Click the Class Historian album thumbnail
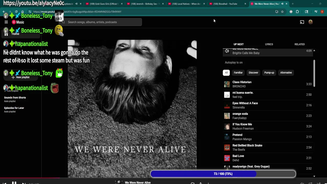 click(227, 84)
